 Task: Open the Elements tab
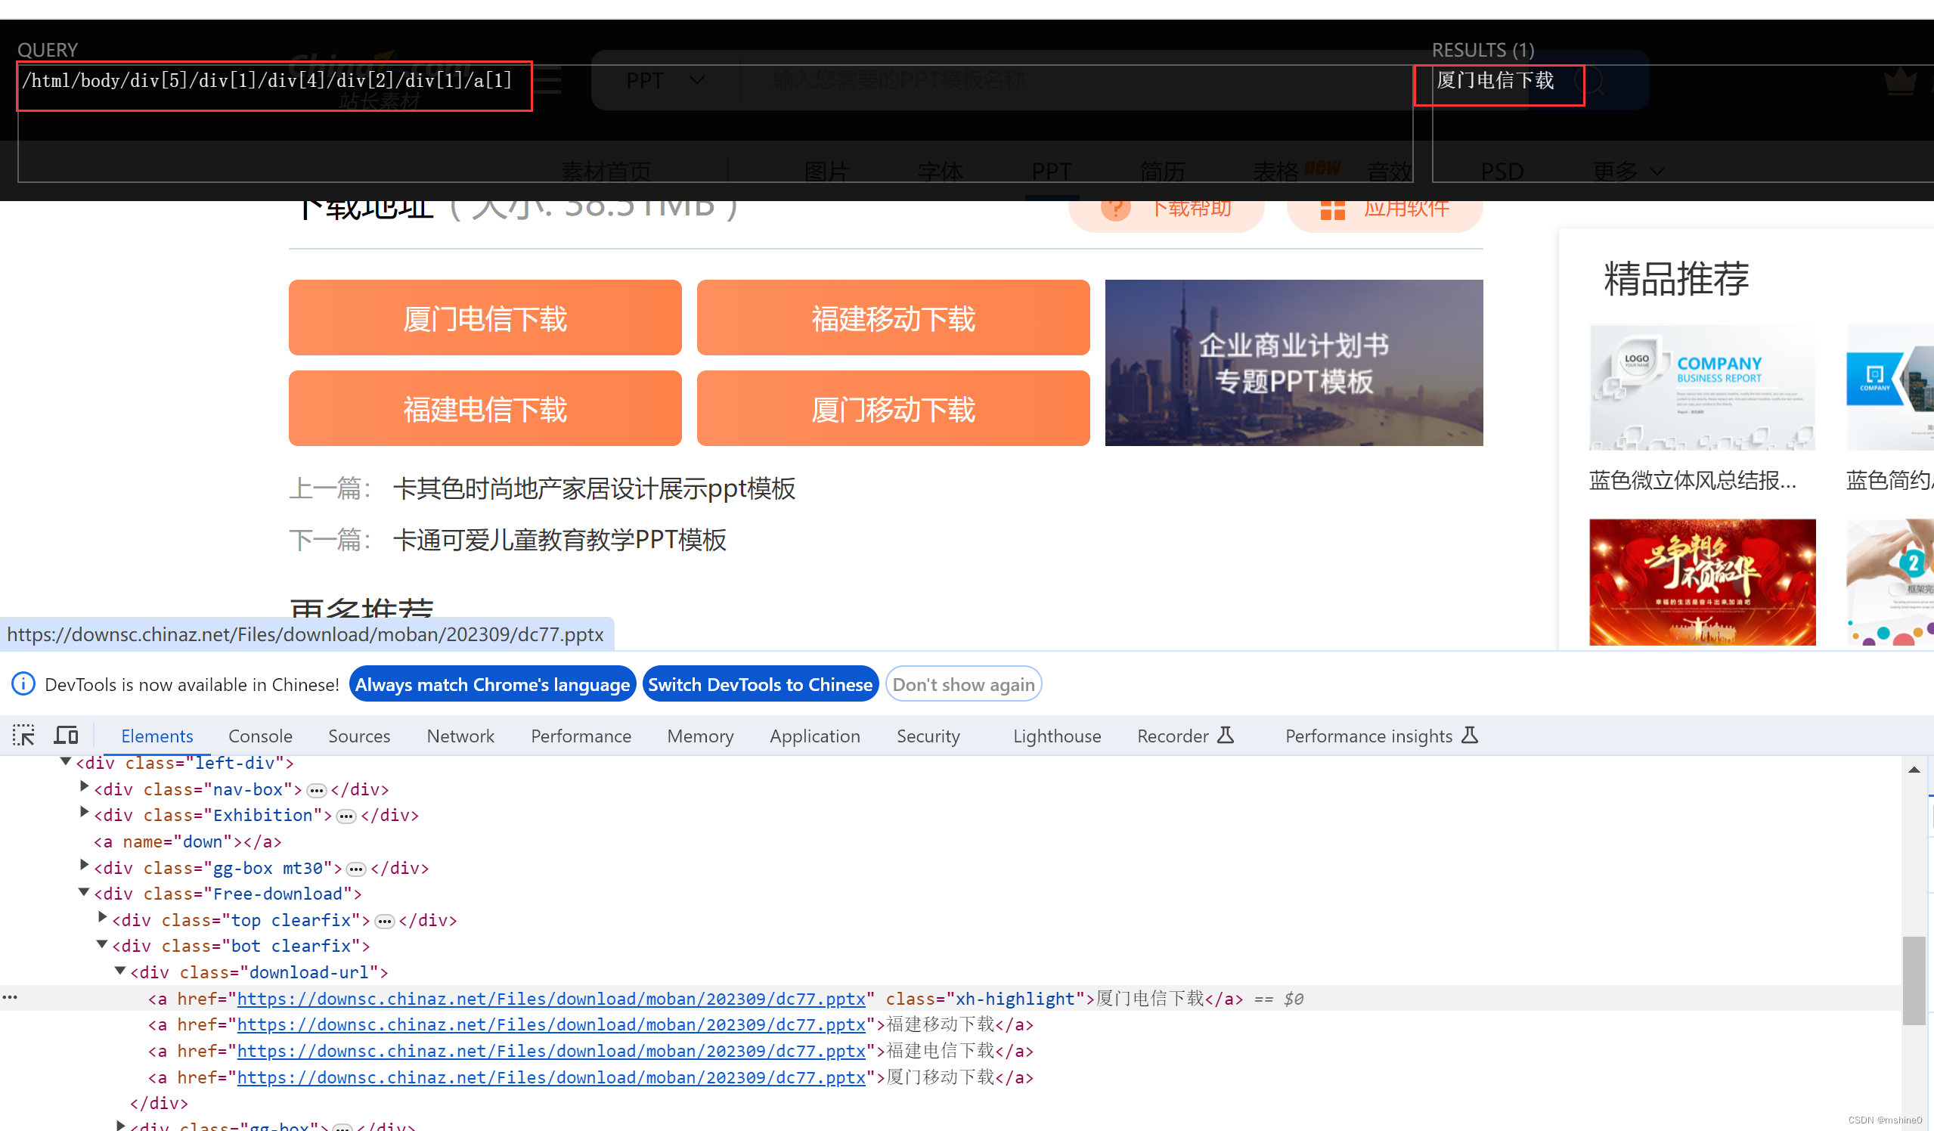point(157,736)
